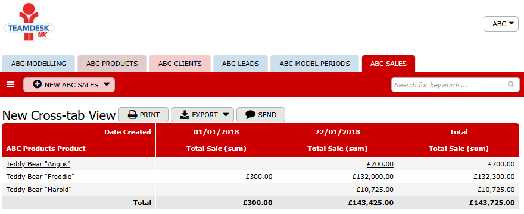Switch to the ABC Modelling tab

click(39, 64)
